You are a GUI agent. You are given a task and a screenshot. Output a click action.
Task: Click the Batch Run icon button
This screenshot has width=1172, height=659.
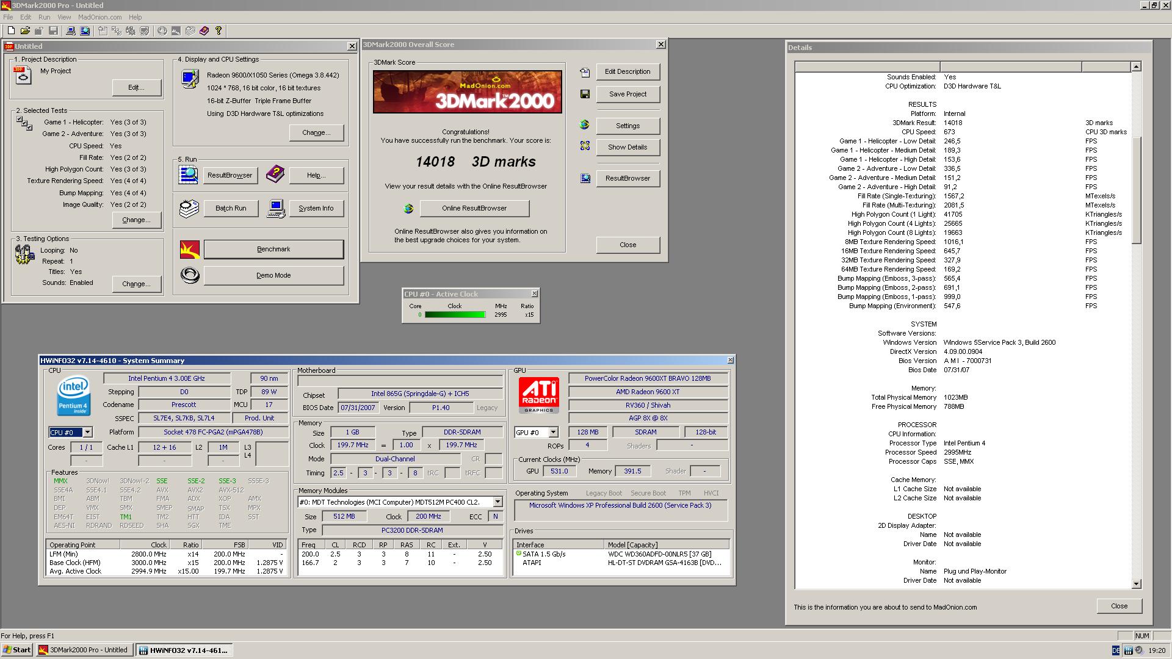[x=189, y=207]
